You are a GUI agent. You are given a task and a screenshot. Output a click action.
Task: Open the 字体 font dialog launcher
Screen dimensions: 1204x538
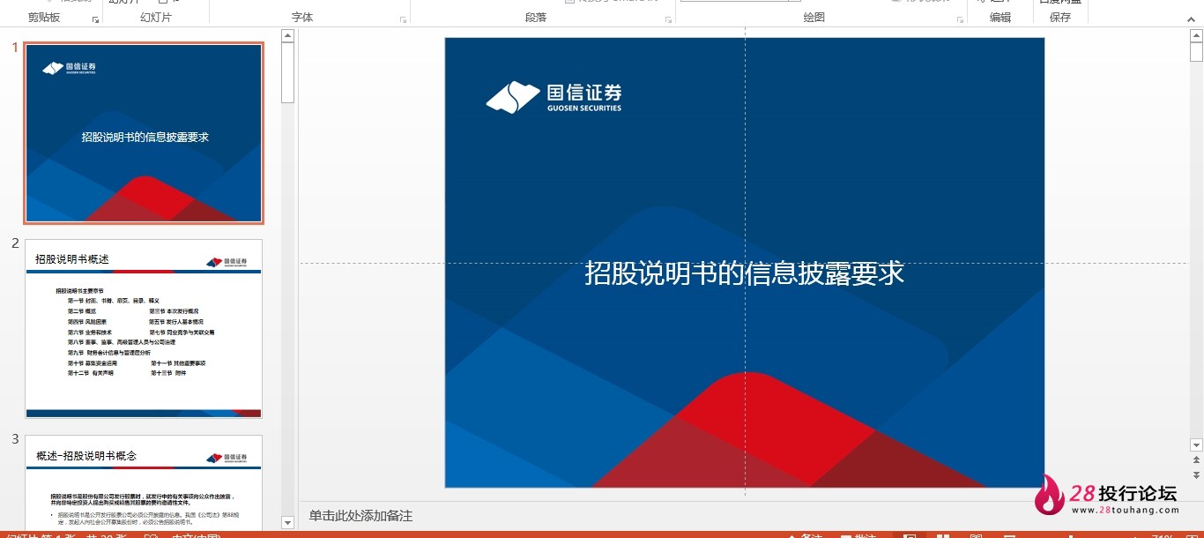click(x=404, y=19)
